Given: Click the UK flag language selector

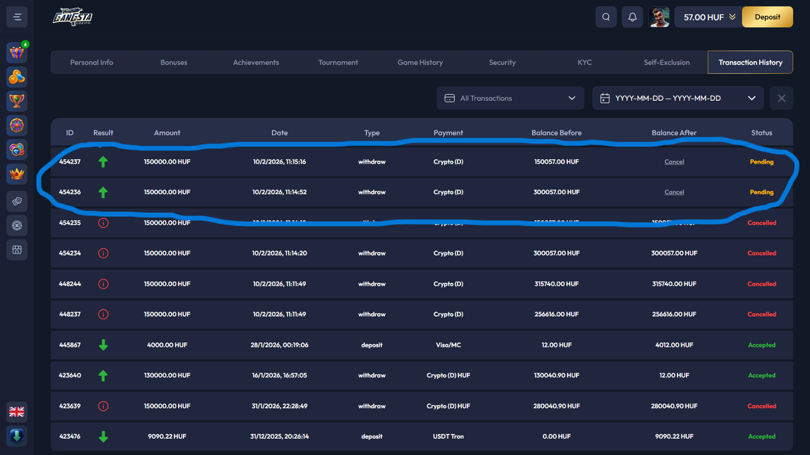Looking at the screenshot, I should pyautogui.click(x=17, y=412).
